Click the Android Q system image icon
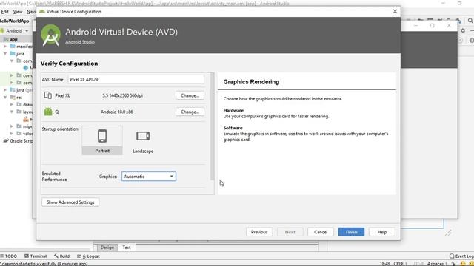The height and width of the screenshot is (266, 474). point(48,112)
